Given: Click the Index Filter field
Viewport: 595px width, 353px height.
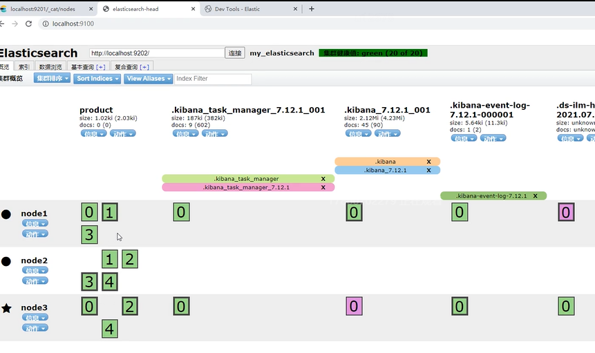Looking at the screenshot, I should pos(213,79).
